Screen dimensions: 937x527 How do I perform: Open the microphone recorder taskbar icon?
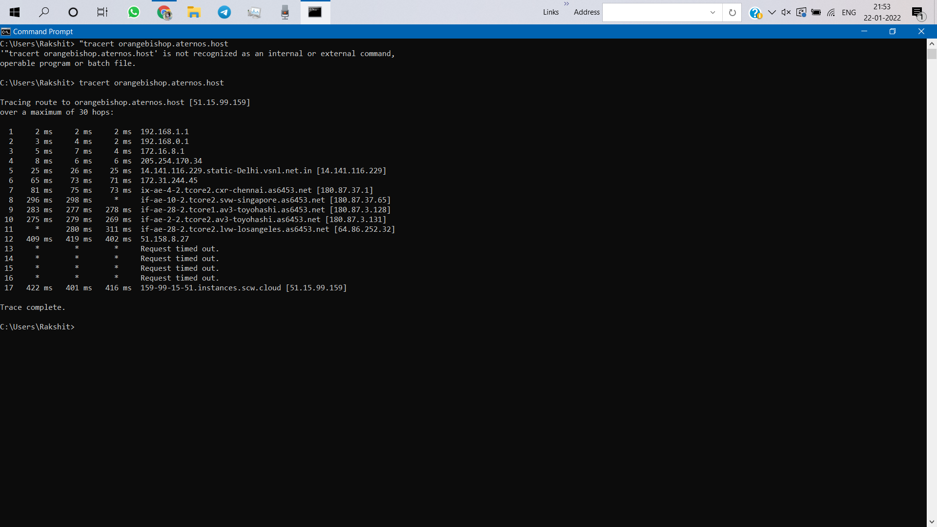(285, 12)
